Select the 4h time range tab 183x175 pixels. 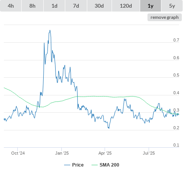[11, 6]
